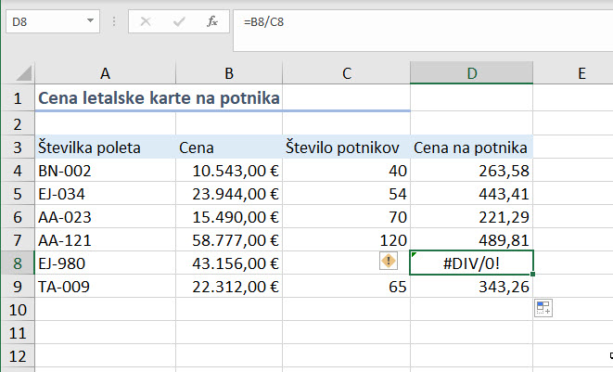Click passenger count cell 40
613x372 pixels.
[346, 170]
